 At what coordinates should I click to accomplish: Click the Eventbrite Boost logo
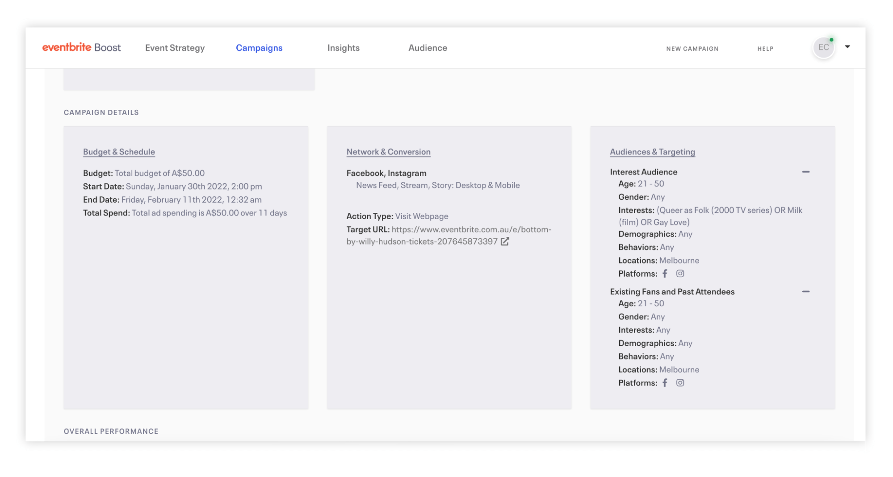coord(81,47)
